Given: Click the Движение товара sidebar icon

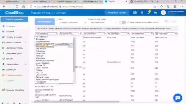Looking at the screenshot, I should point(3,48).
